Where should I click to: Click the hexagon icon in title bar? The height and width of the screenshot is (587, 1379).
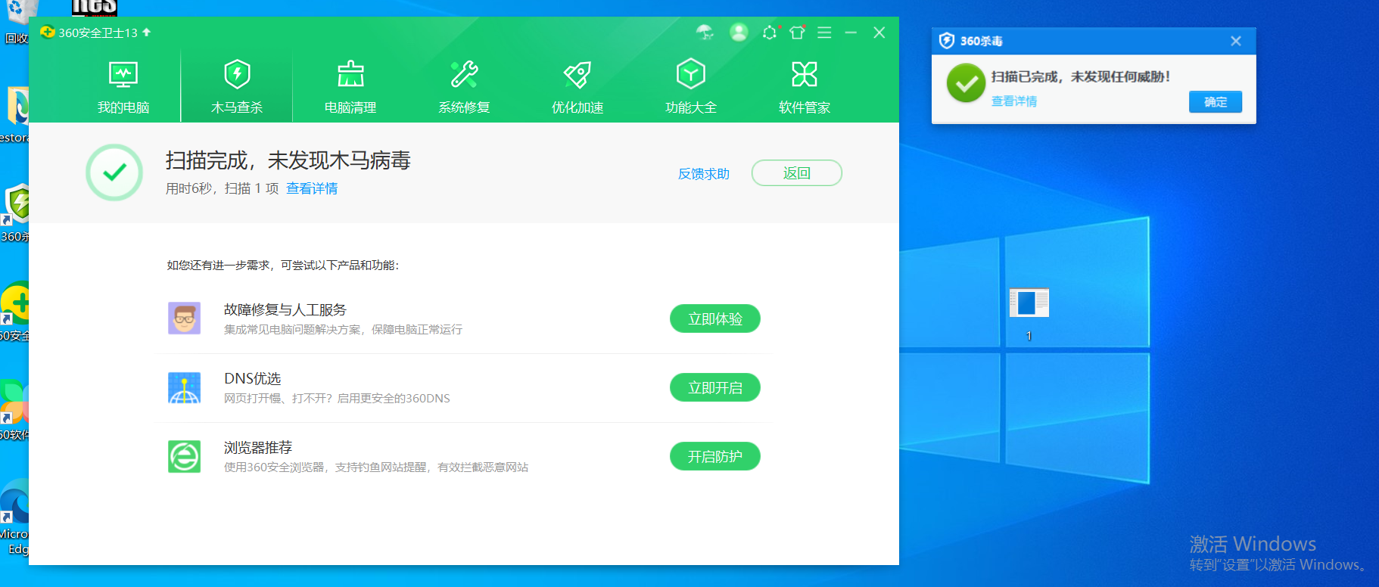769,33
